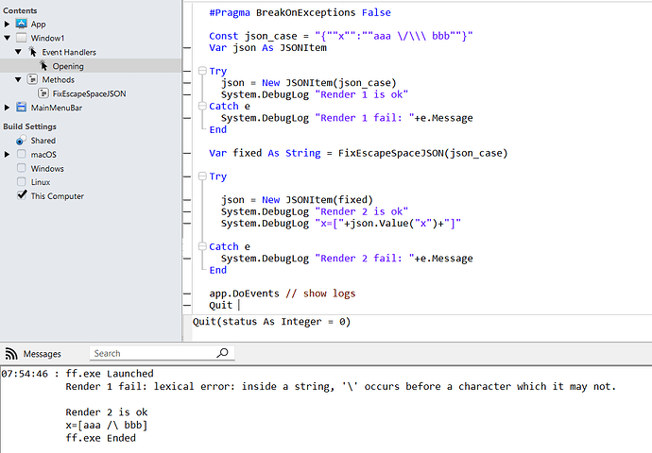
Task: Enable the macOS build target checkbox
Action: pyautogui.click(x=21, y=154)
